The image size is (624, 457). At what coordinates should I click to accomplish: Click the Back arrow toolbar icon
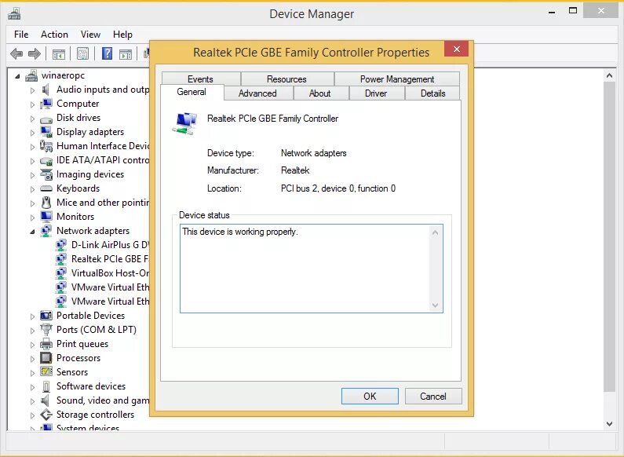pyautogui.click(x=16, y=53)
